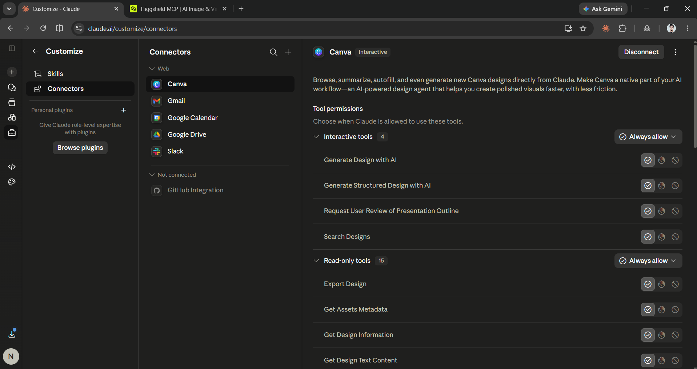Viewport: 697px width, 369px height.
Task: Set Generate Design with AI to needs approval
Action: coord(661,160)
